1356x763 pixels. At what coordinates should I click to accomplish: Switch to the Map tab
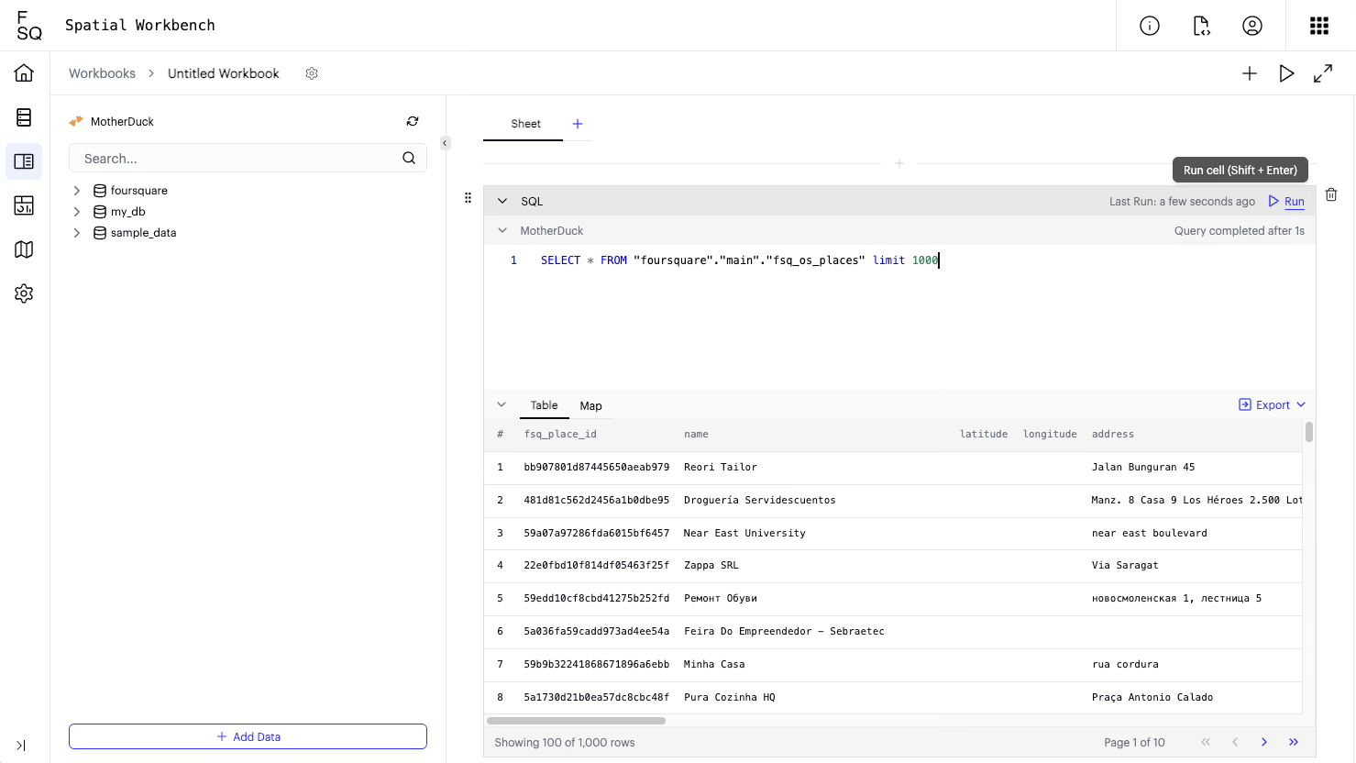click(x=590, y=405)
